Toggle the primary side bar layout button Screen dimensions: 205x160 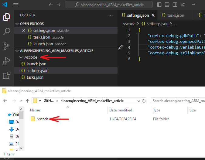pos(159,5)
